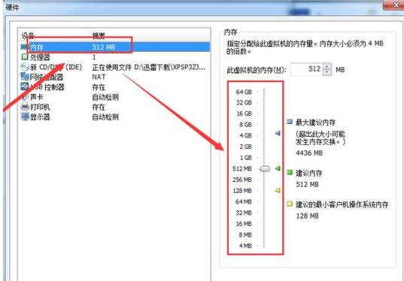Click the 4 GB label on memory scale
Image resolution: width=404 pixels, height=281 pixels.
(245, 135)
